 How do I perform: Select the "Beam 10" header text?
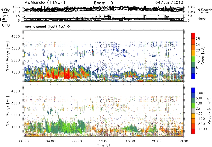(x=103, y=3)
